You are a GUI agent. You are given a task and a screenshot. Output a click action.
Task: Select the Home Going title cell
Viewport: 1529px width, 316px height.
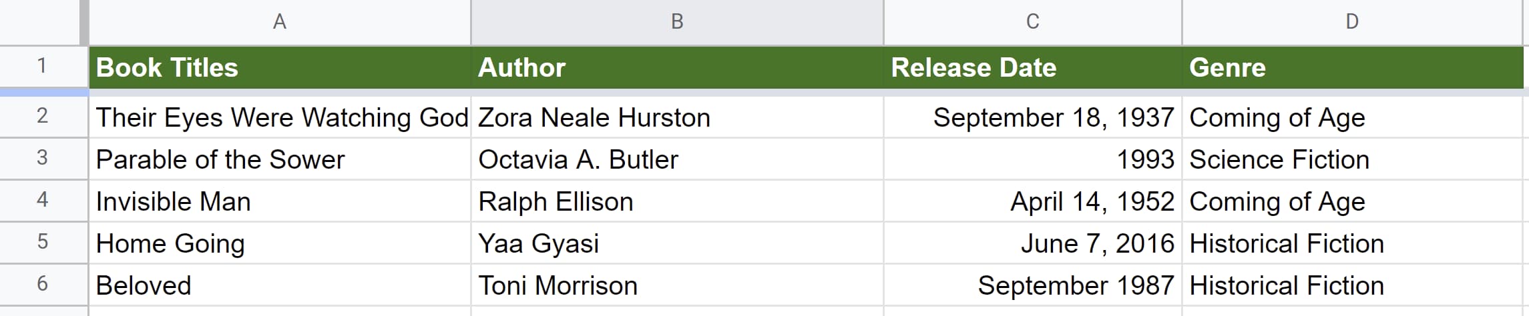click(279, 243)
